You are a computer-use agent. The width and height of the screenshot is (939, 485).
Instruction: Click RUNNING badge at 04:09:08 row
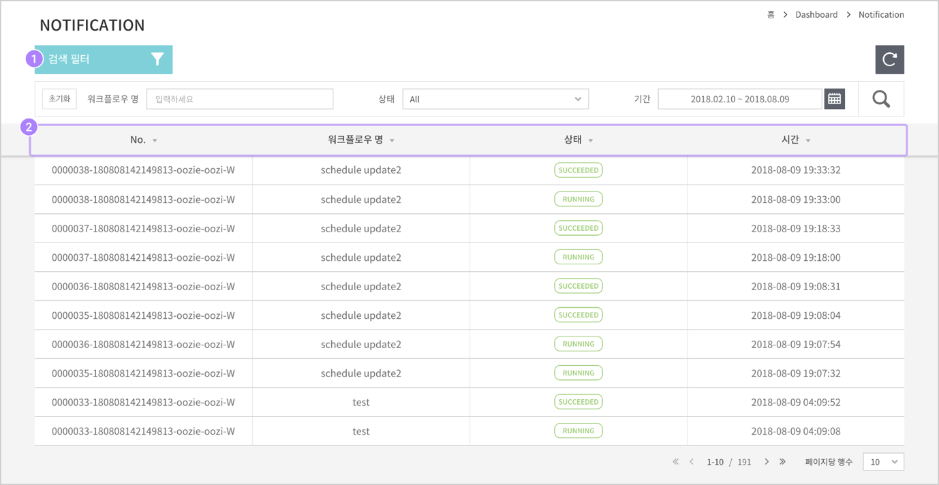(579, 431)
